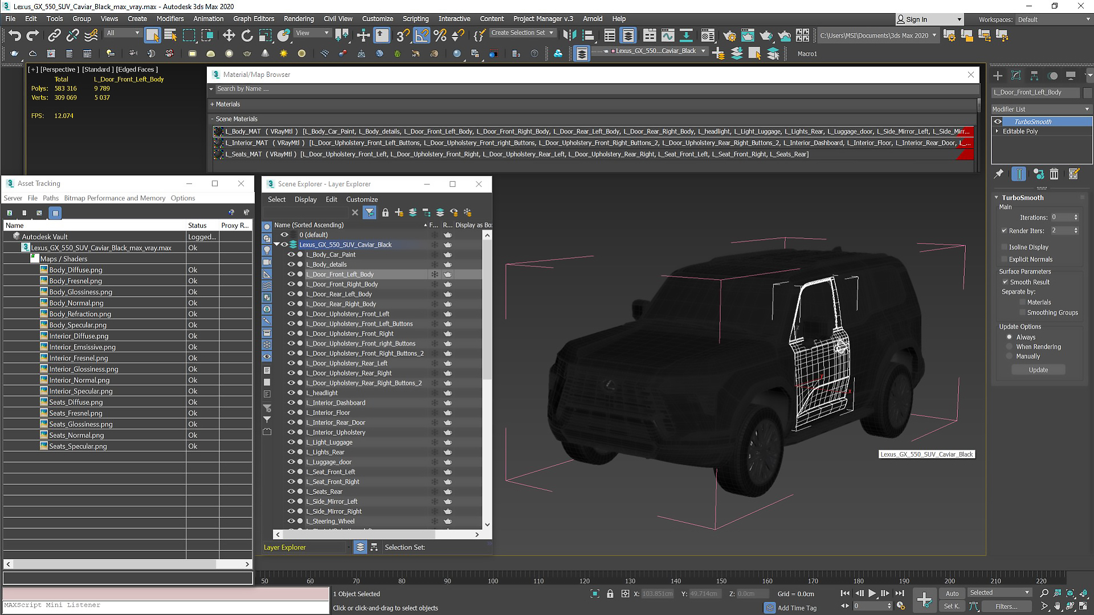Screen dimensions: 1094x615
Task: Open the Modify command panel tab
Action: click(x=1016, y=76)
